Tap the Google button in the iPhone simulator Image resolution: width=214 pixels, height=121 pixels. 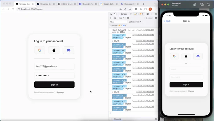(174, 56)
